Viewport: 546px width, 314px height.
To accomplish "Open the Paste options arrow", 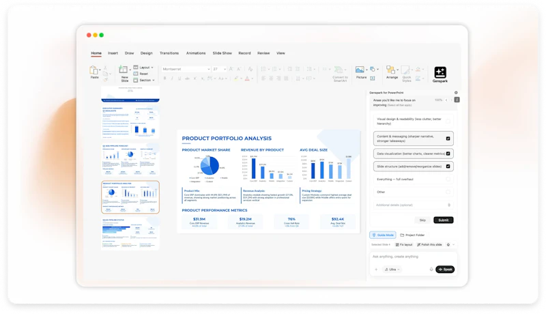I will pyautogui.click(x=100, y=70).
